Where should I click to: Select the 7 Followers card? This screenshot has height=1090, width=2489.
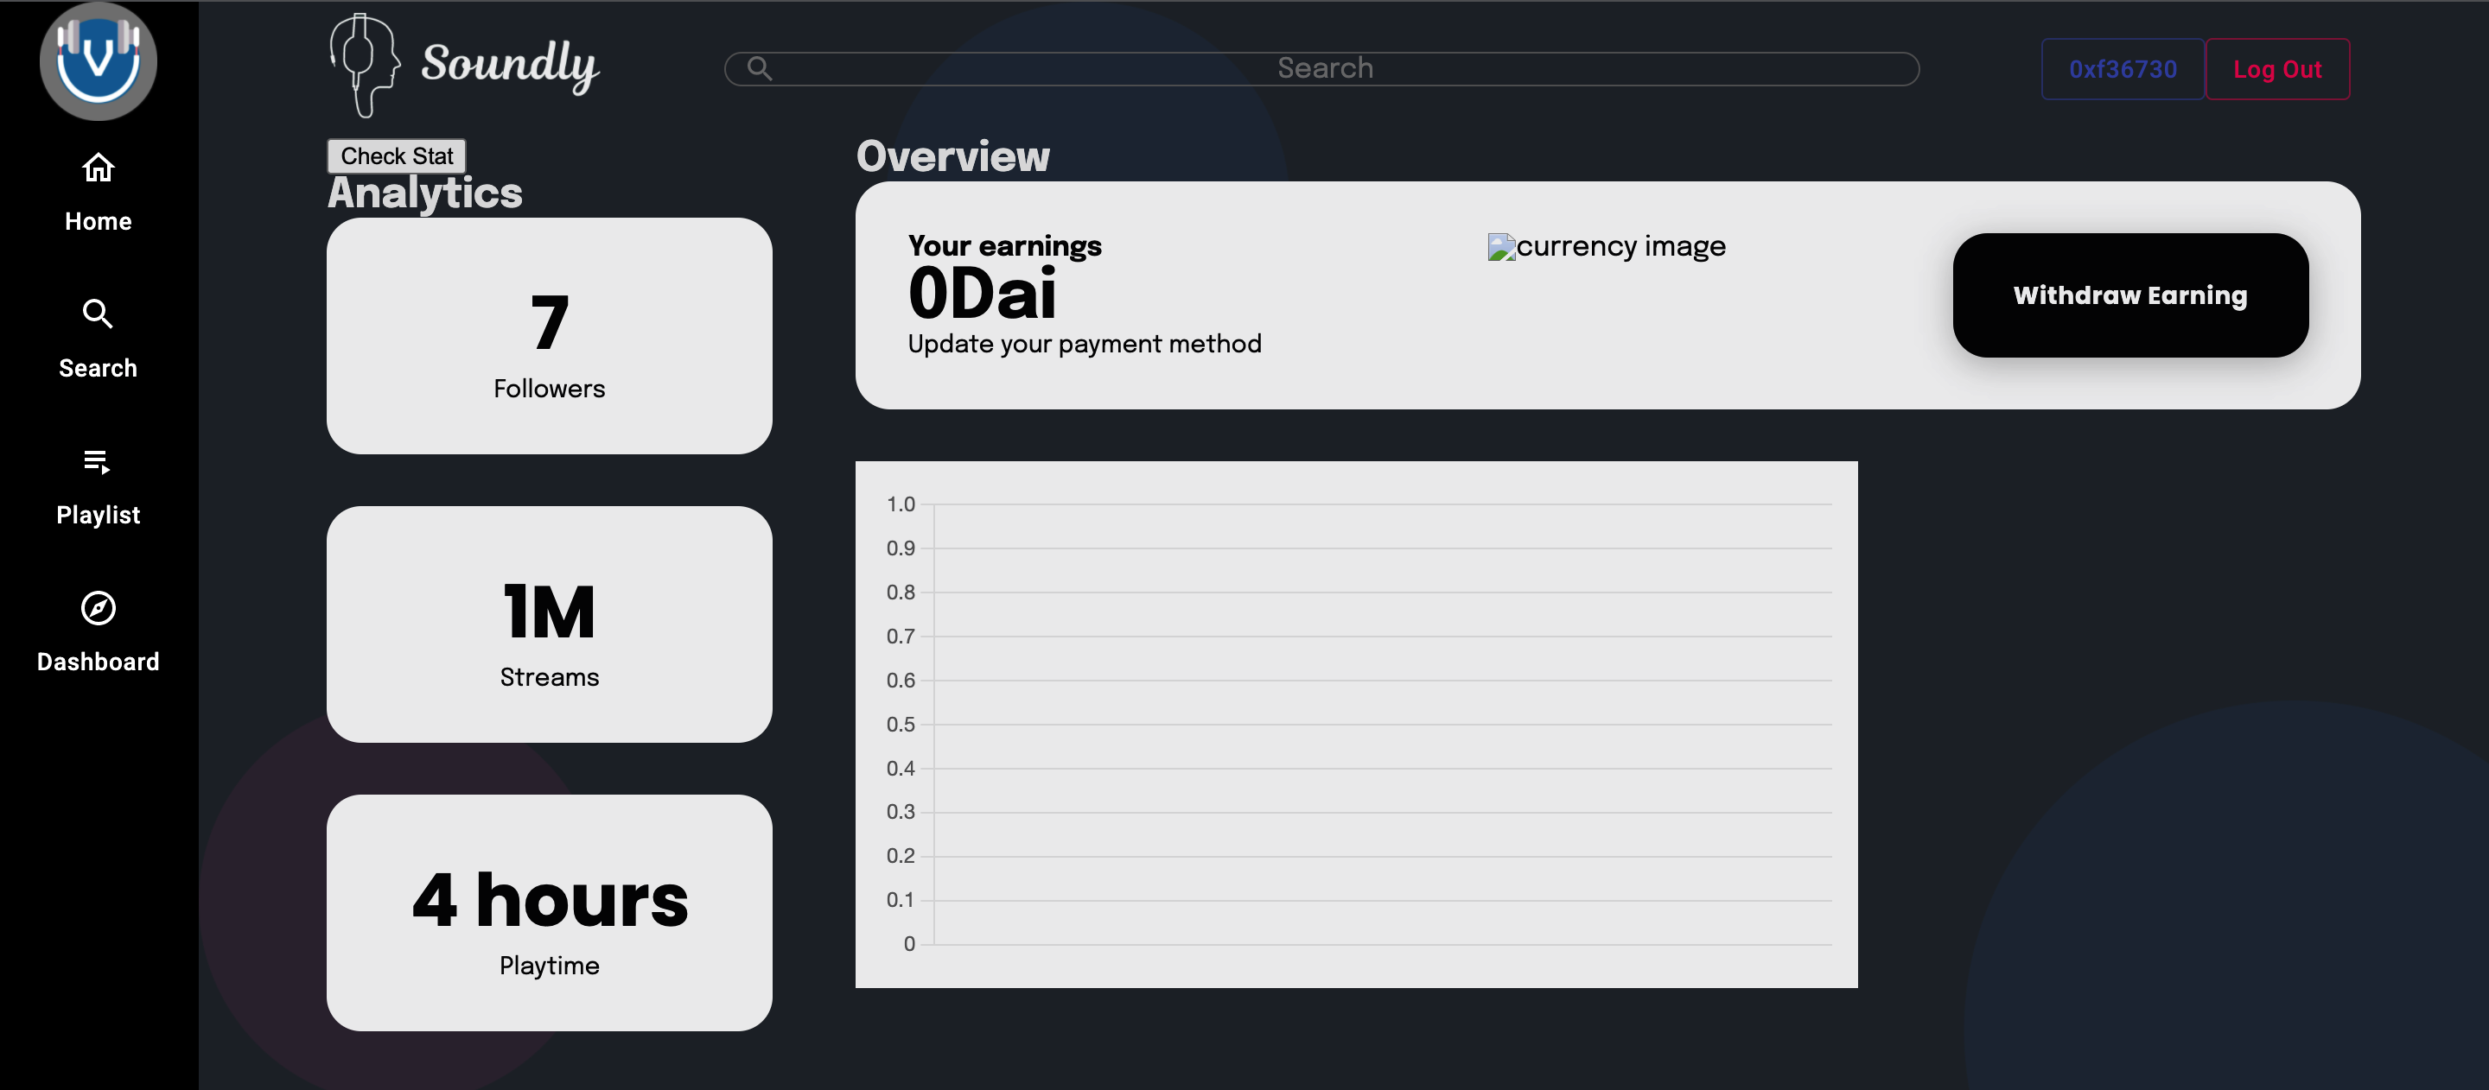click(x=549, y=336)
